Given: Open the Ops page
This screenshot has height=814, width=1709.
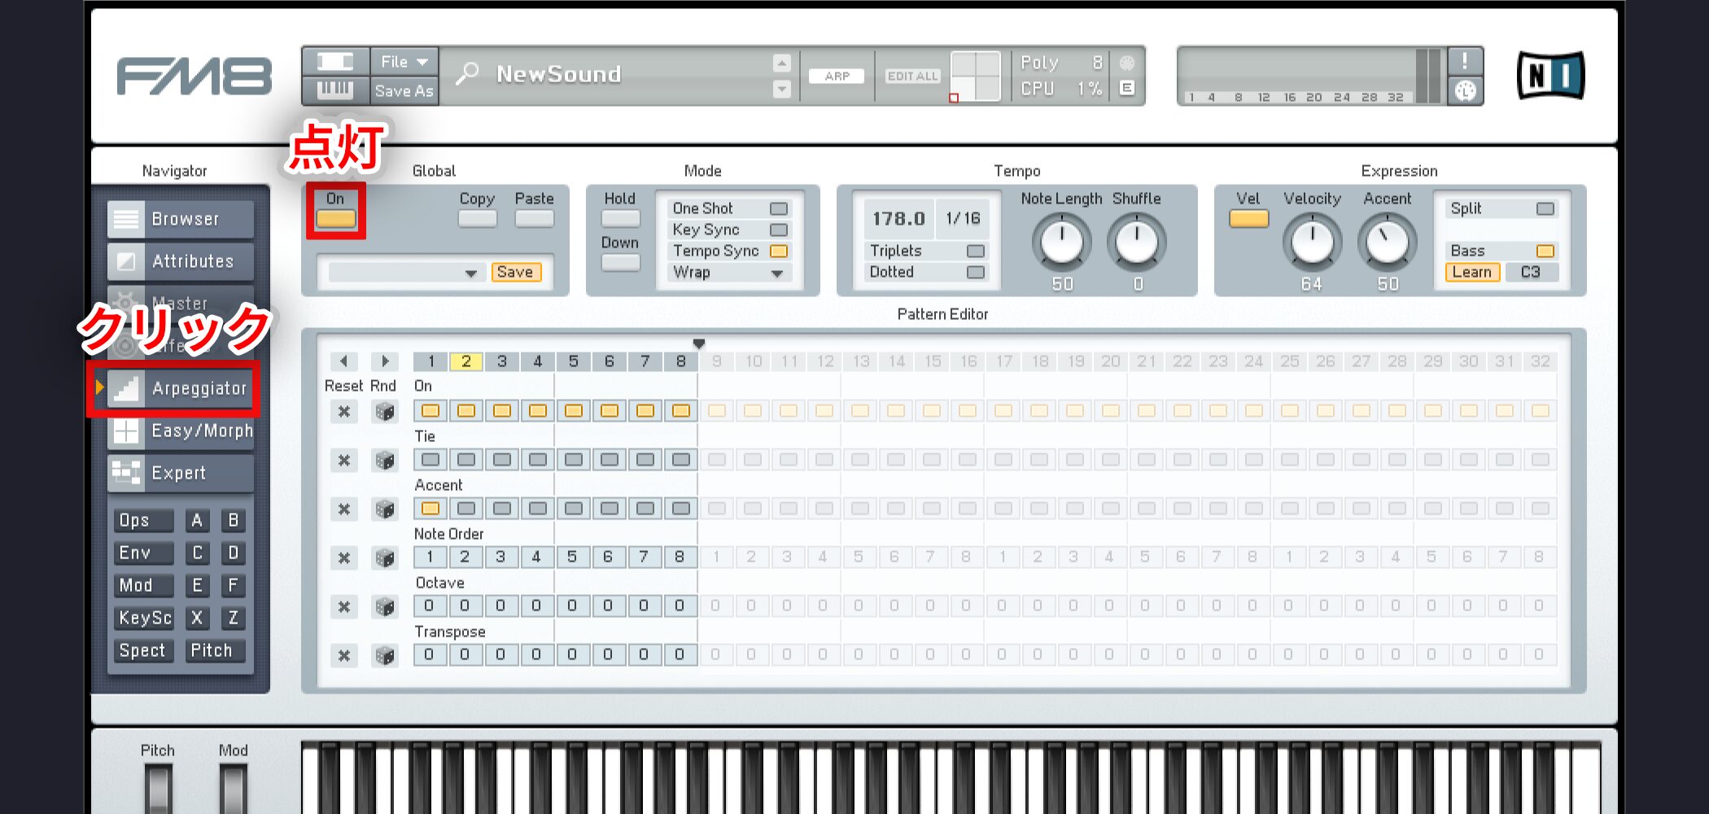Looking at the screenshot, I should click(x=144, y=520).
